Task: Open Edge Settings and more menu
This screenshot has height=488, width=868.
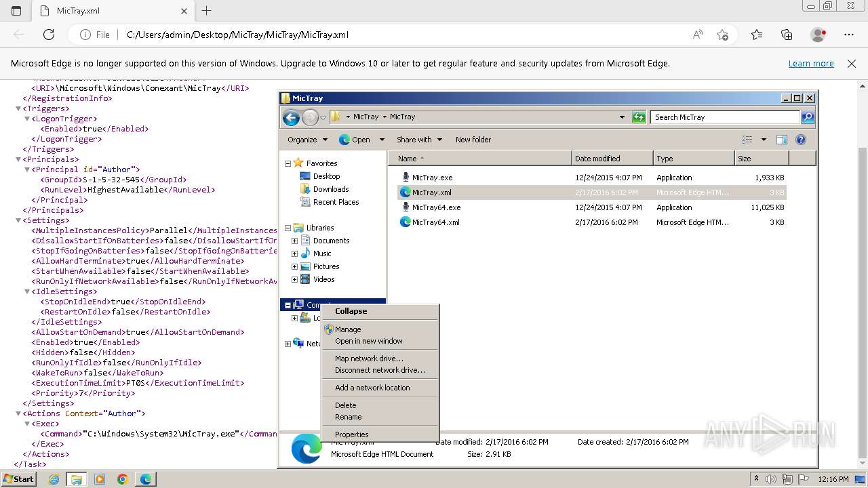Action: coord(849,35)
